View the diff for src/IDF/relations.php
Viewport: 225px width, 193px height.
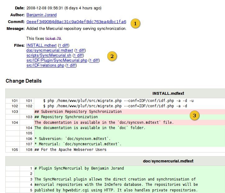point(71,65)
